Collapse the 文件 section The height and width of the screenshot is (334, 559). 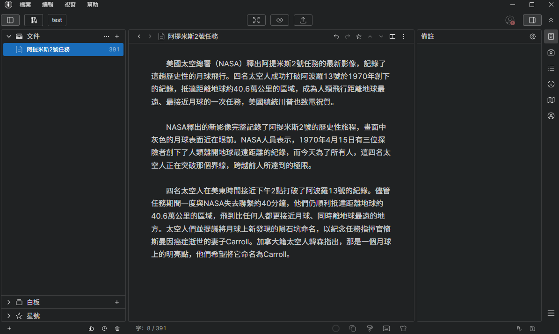[x=9, y=36]
